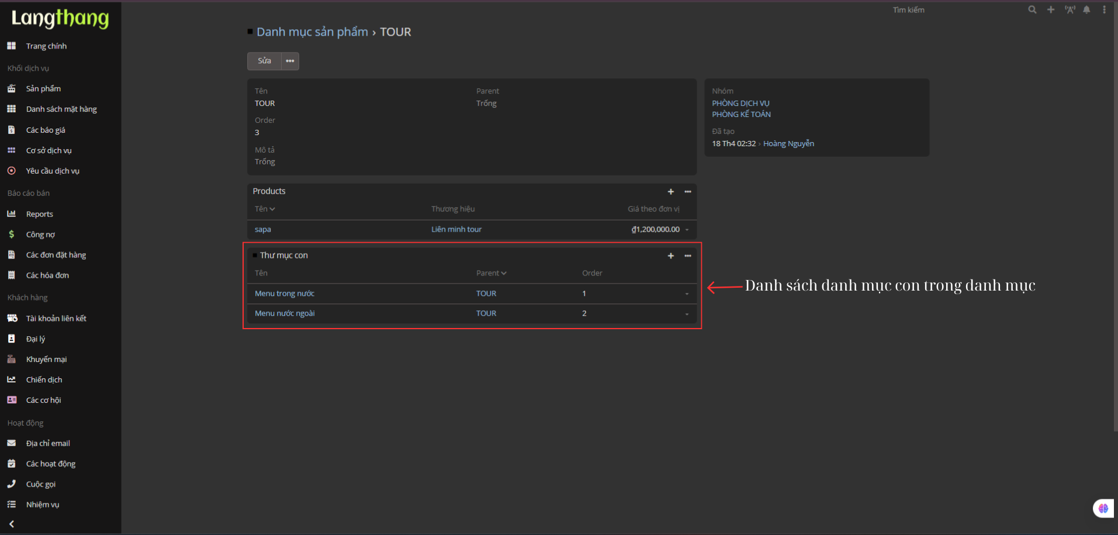Screen dimensions: 1118x535
Task: Collapse the left sidebar with the arrow
Action: tap(12, 524)
